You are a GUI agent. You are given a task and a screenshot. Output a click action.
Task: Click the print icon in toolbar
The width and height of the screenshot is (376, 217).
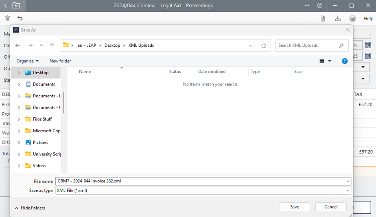(353, 18)
